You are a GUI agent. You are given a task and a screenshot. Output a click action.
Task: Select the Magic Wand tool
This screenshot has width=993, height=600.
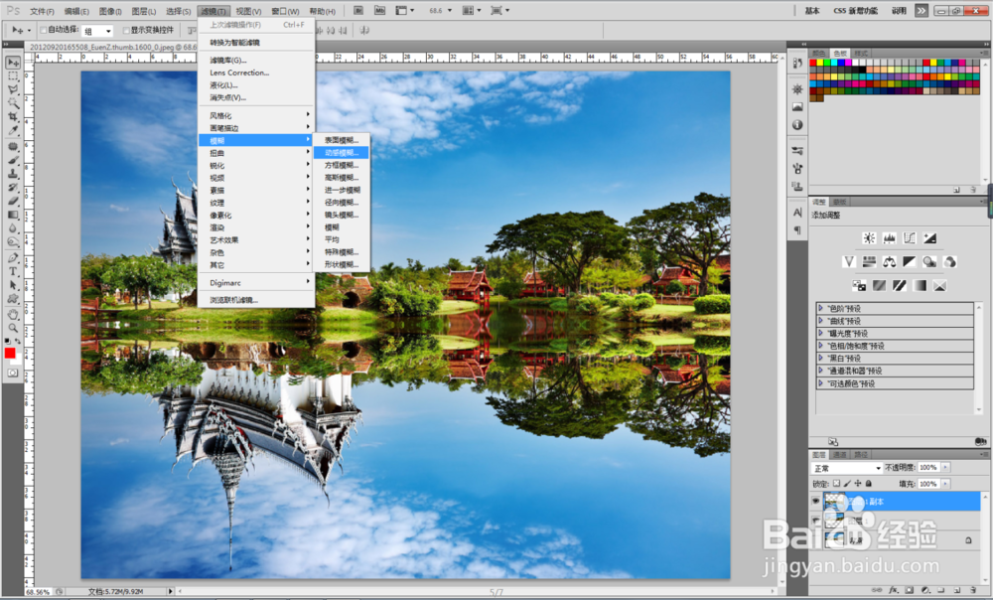click(x=13, y=102)
